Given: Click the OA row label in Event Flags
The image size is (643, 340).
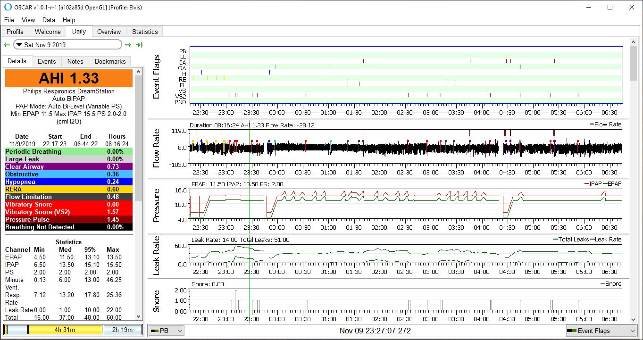Looking at the screenshot, I should pyautogui.click(x=182, y=68).
